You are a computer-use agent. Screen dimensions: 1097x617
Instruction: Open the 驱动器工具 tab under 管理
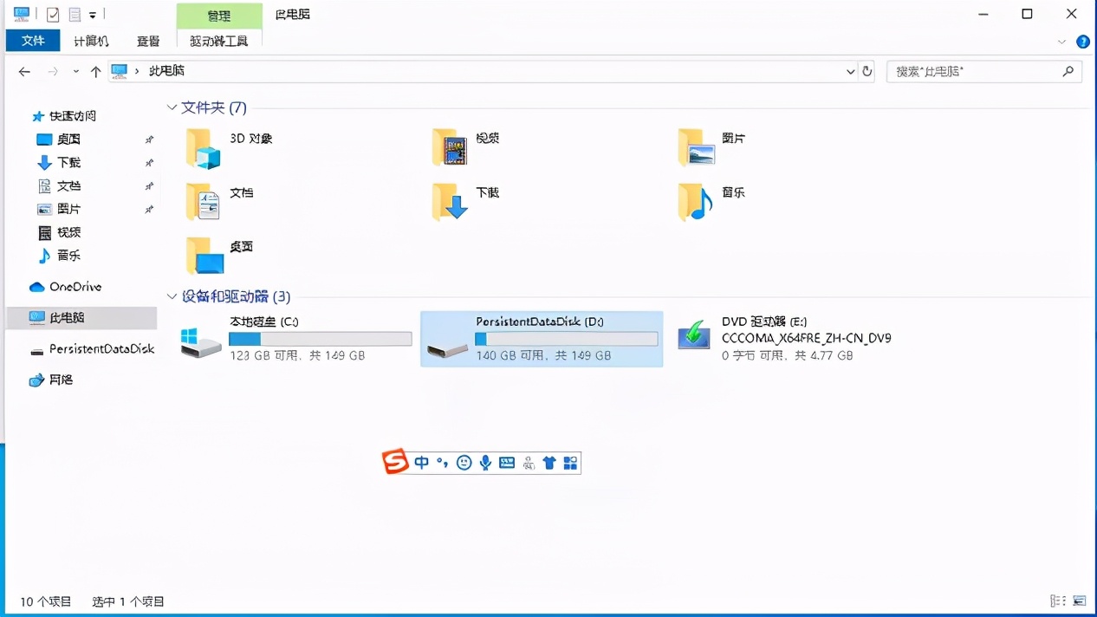(219, 41)
